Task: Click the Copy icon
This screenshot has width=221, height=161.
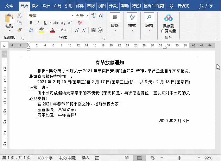Action: 19,22
